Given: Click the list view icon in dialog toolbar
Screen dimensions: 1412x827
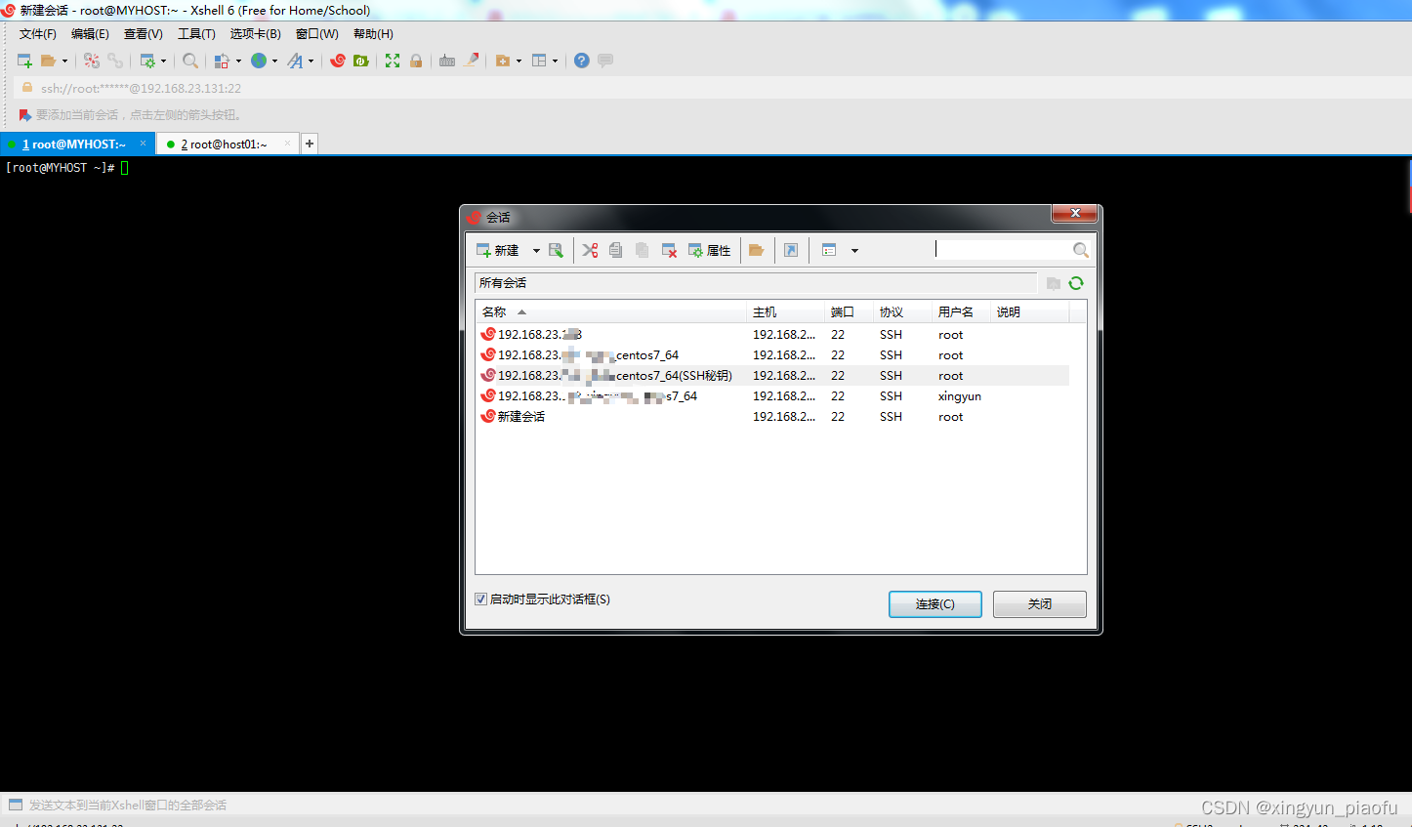Looking at the screenshot, I should (x=829, y=251).
